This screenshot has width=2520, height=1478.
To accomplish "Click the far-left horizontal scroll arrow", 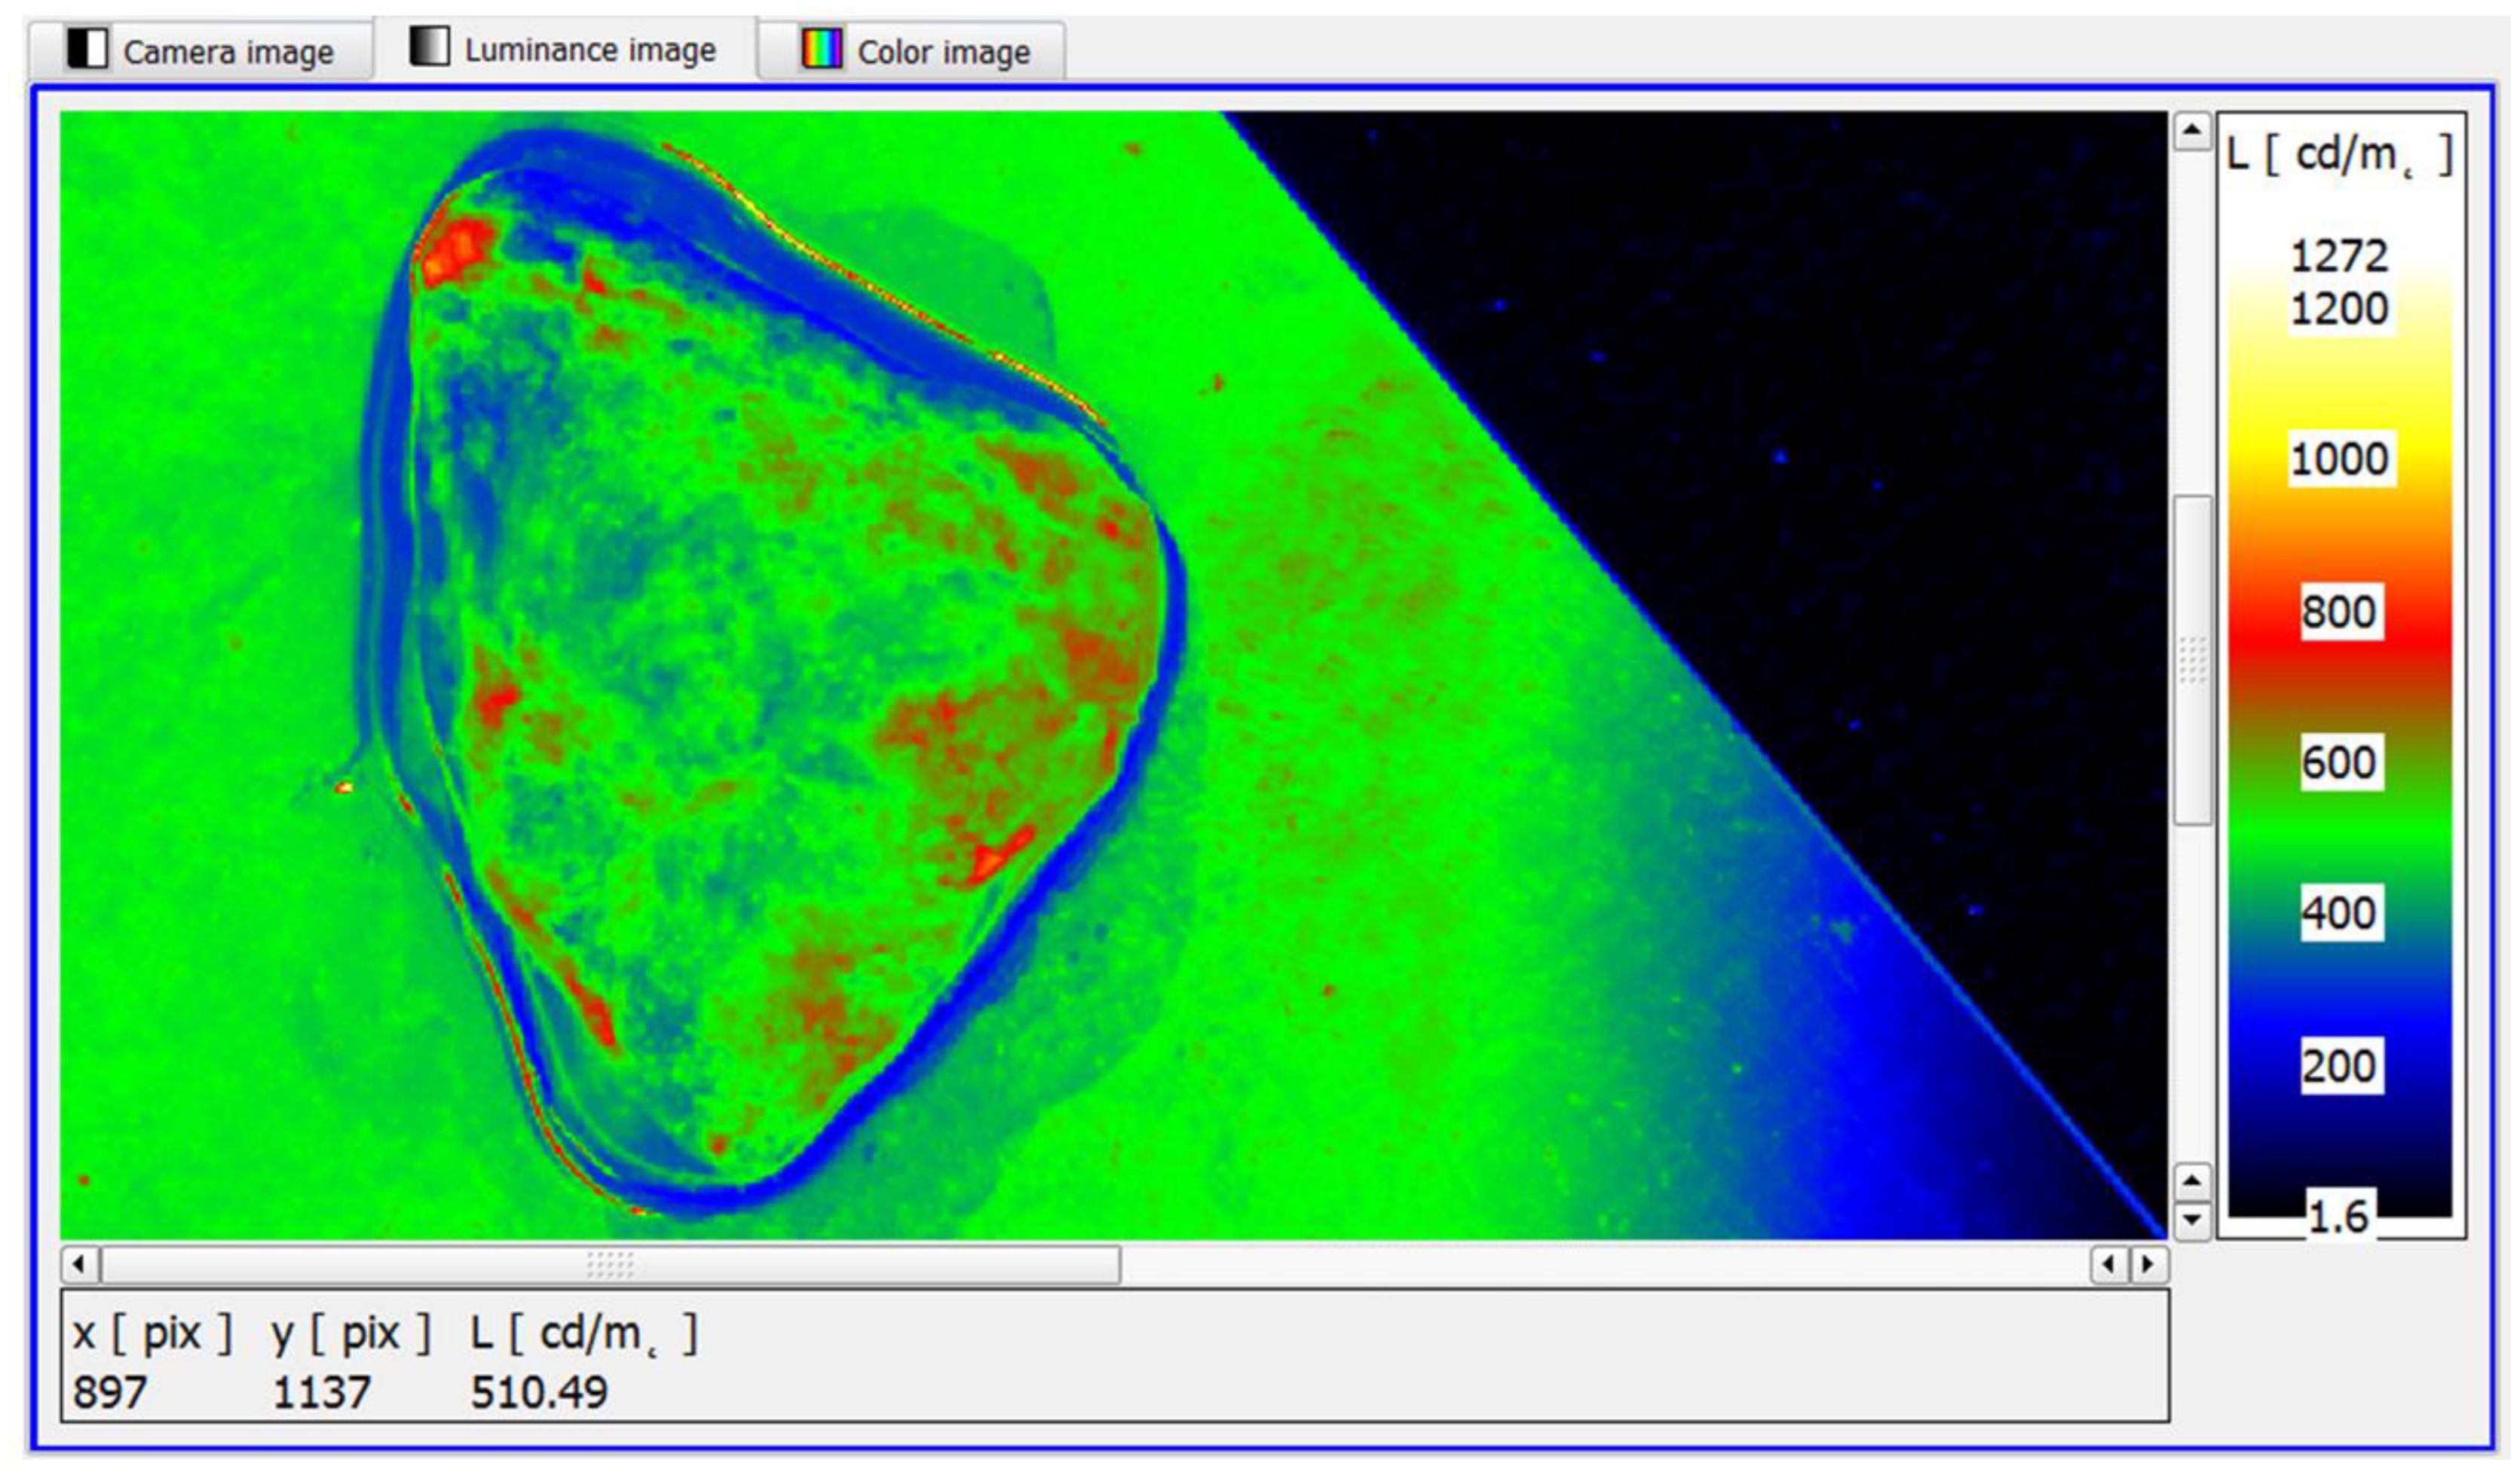I will (x=79, y=1264).
